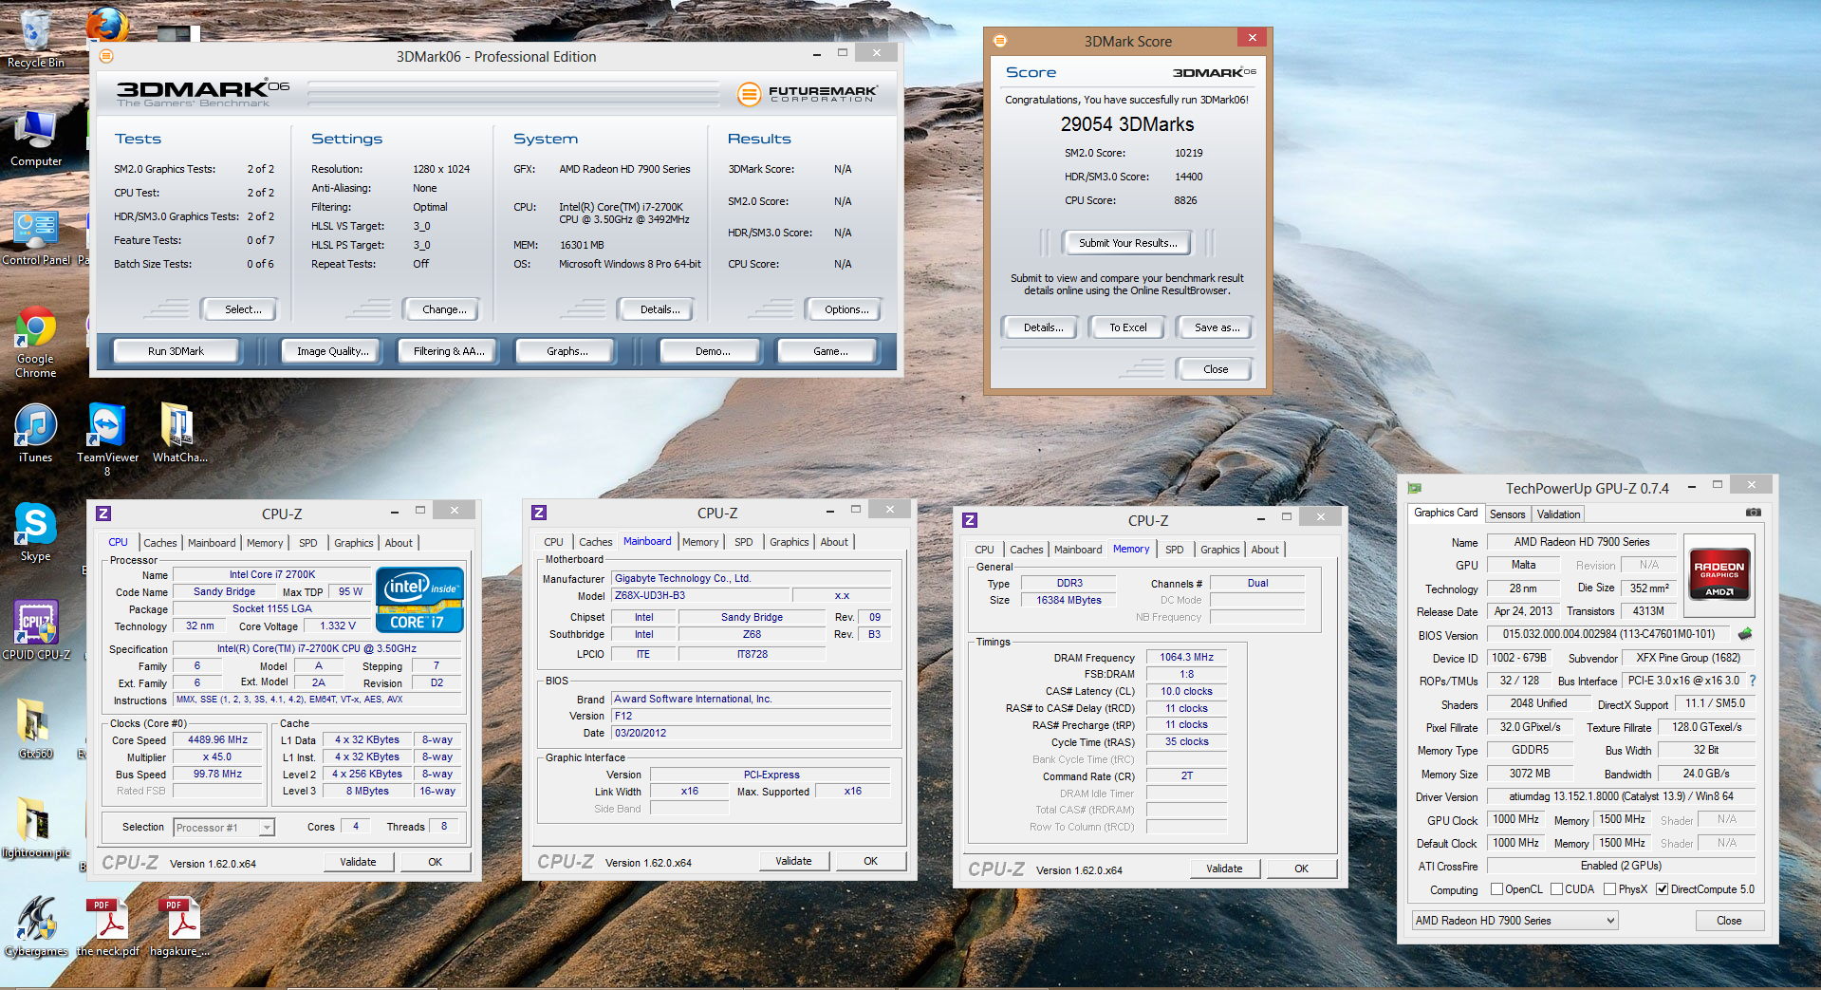The width and height of the screenshot is (1821, 990).
Task: Click the DRAM Frequency 1064.3 MHz field
Action: 1186,657
